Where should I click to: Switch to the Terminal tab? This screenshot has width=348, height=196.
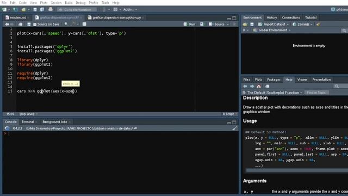pos(28,122)
